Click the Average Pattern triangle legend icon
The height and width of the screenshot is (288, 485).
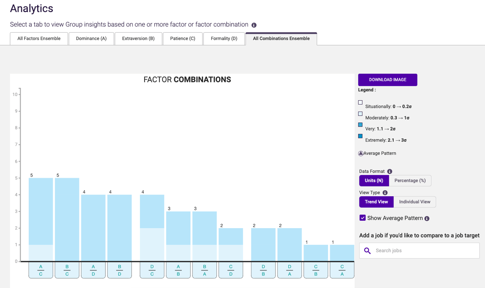(x=361, y=154)
